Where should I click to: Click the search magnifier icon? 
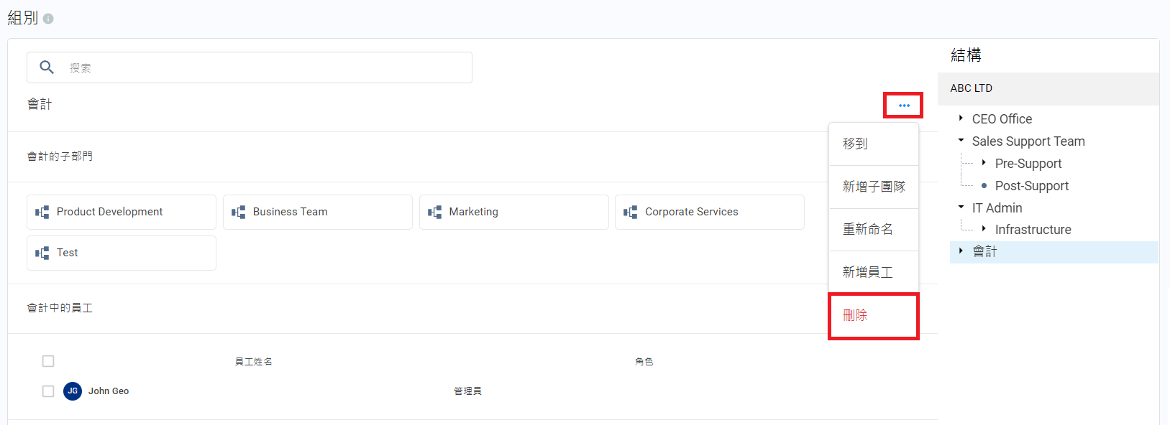point(47,67)
